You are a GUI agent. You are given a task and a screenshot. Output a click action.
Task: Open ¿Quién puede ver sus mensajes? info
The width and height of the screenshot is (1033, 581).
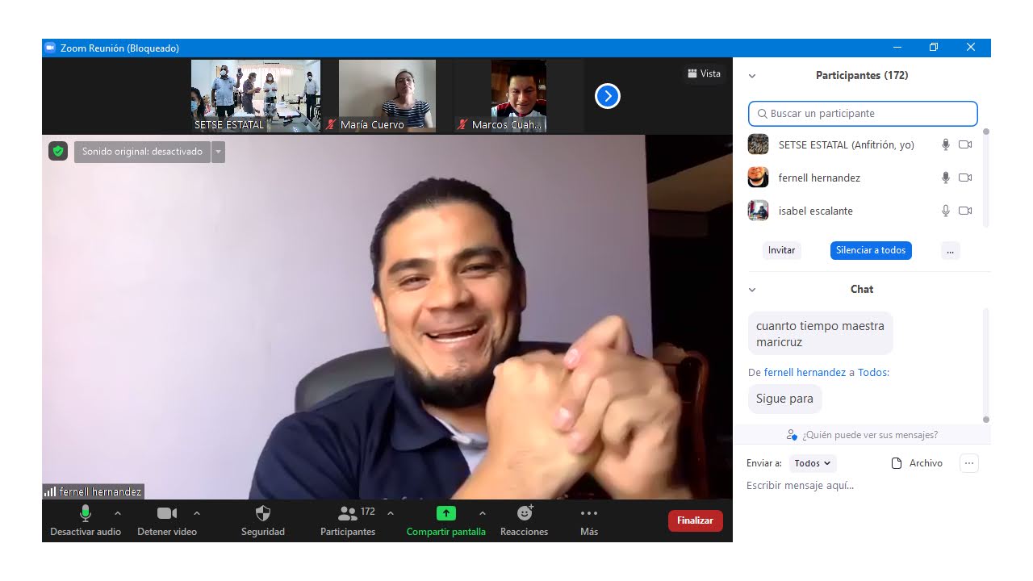click(x=862, y=435)
